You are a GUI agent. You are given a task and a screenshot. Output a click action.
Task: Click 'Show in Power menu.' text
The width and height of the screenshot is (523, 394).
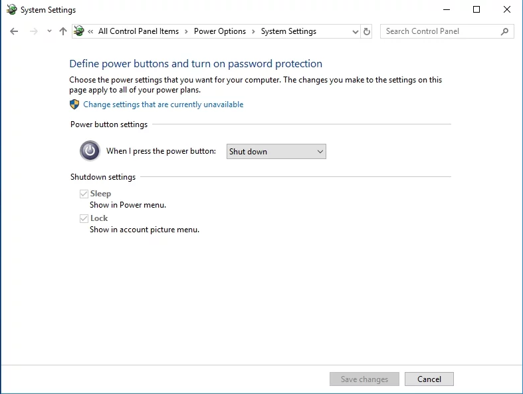pyautogui.click(x=128, y=205)
